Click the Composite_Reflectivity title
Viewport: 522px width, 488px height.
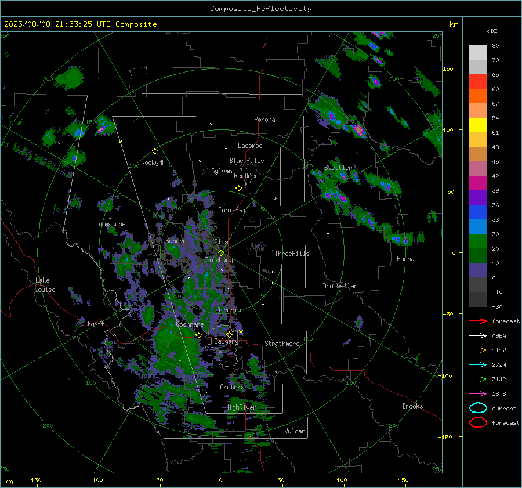(x=261, y=9)
